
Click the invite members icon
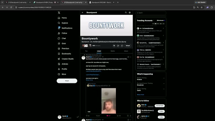click(x=118, y=46)
